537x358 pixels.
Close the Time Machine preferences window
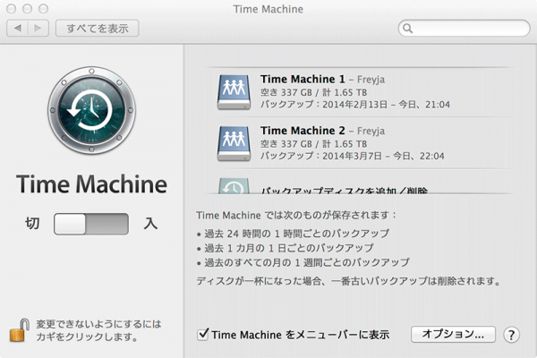click(x=12, y=8)
